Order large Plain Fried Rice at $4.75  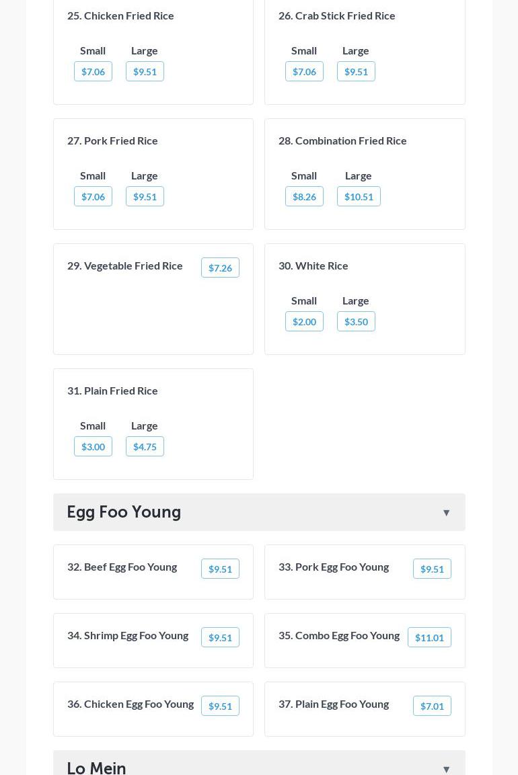point(145,447)
